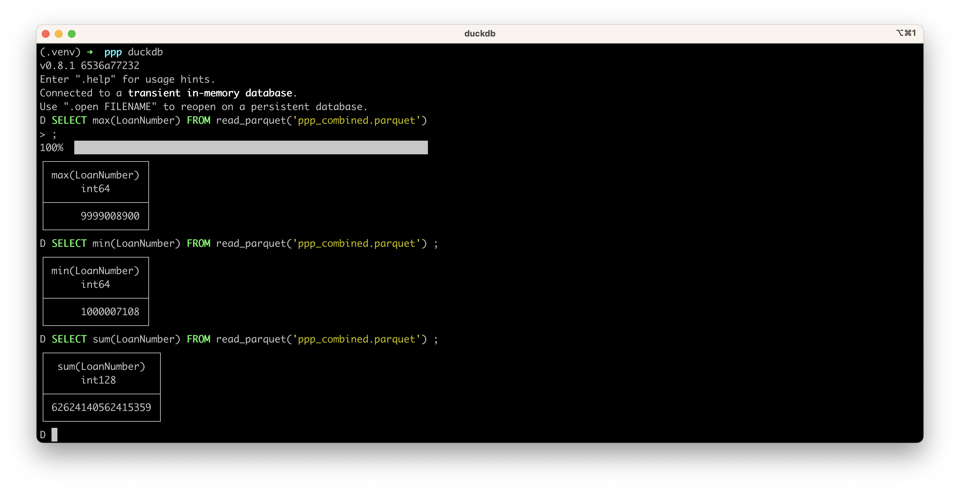The height and width of the screenshot is (491, 960).
Task: Click the sum(LoanNumber) column header
Action: point(101,366)
